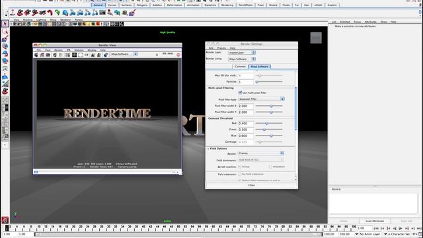Click the Notes text area

point(373,204)
